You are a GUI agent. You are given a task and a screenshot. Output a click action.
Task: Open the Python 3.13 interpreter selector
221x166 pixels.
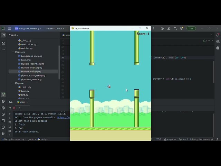(196, 139)
